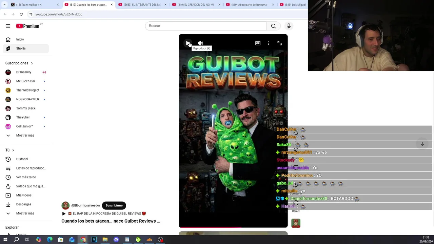Open Discord from taskbar
This screenshot has height=244, width=434.
116,240
